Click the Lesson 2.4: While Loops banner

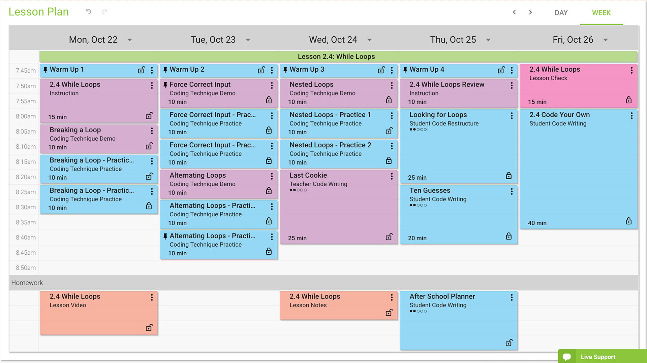336,57
